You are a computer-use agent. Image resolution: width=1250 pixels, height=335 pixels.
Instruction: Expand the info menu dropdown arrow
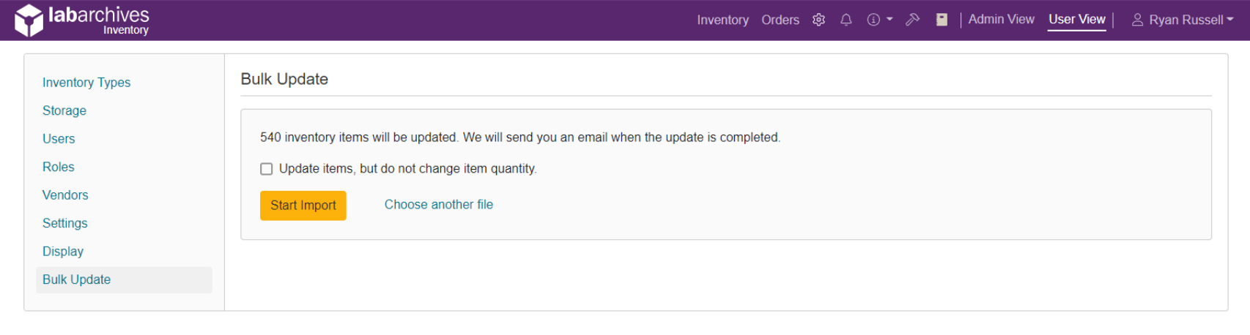pos(890,20)
